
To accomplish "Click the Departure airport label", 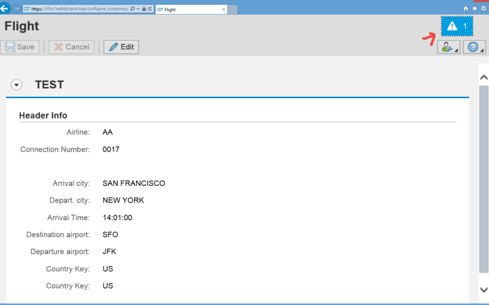I will click(60, 252).
